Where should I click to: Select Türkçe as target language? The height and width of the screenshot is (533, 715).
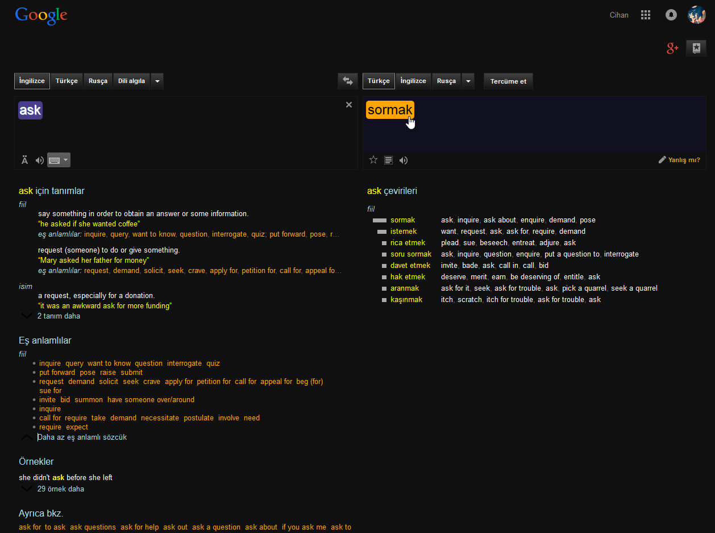click(x=379, y=81)
